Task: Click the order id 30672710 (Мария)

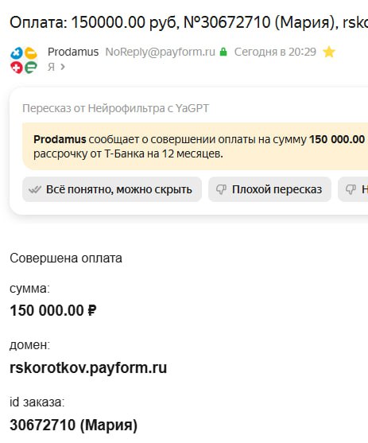Action: (x=73, y=425)
